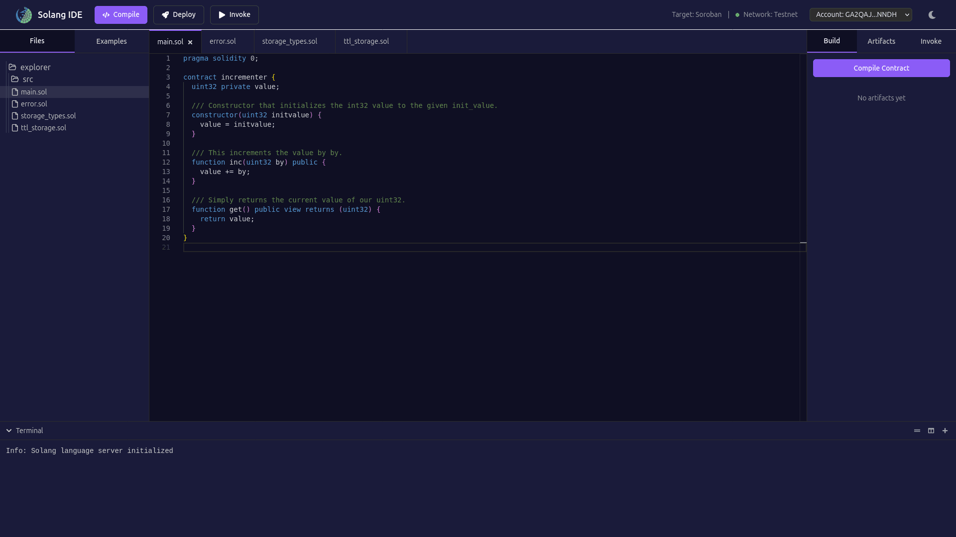Screen dimensions: 956x537
Task: Add a new terminal with the plus icon
Action: click(x=945, y=431)
